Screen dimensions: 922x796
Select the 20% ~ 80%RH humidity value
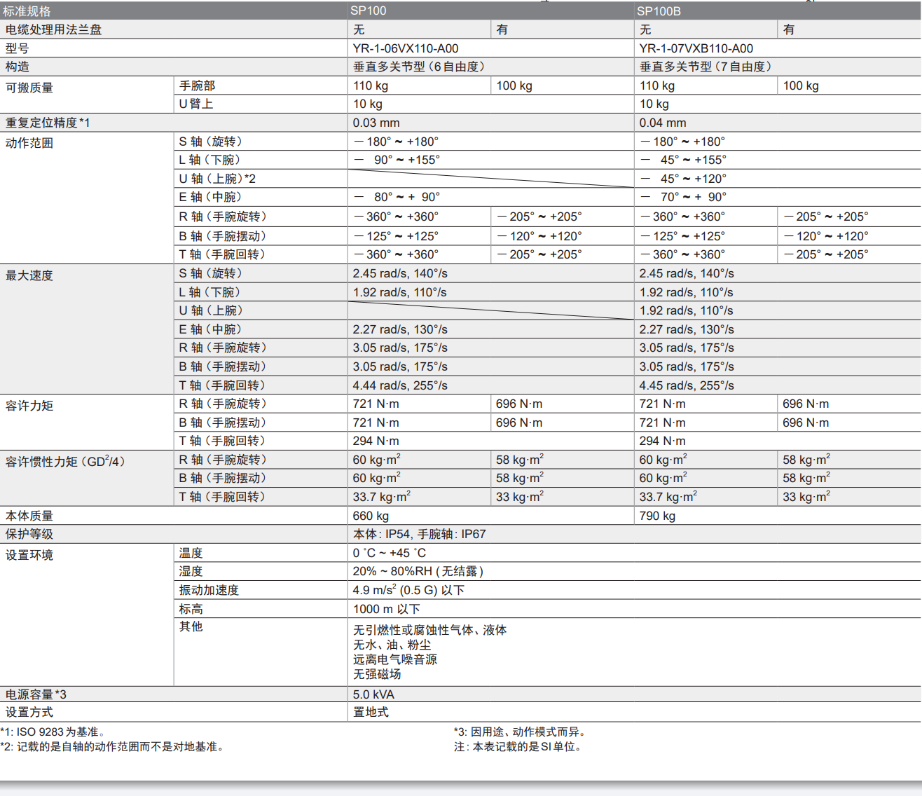(x=418, y=571)
